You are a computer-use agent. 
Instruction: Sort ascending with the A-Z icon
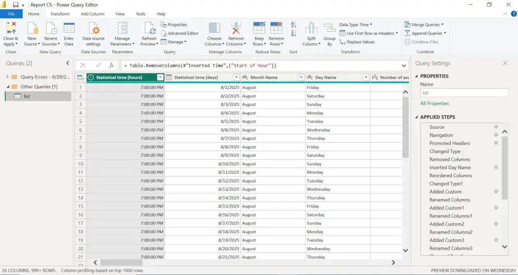[293, 25]
